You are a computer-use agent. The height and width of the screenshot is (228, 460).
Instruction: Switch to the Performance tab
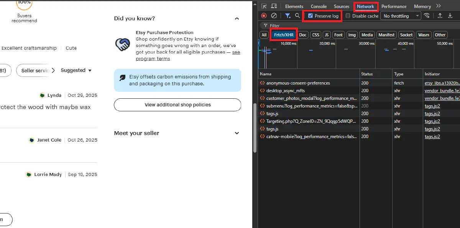394,6
